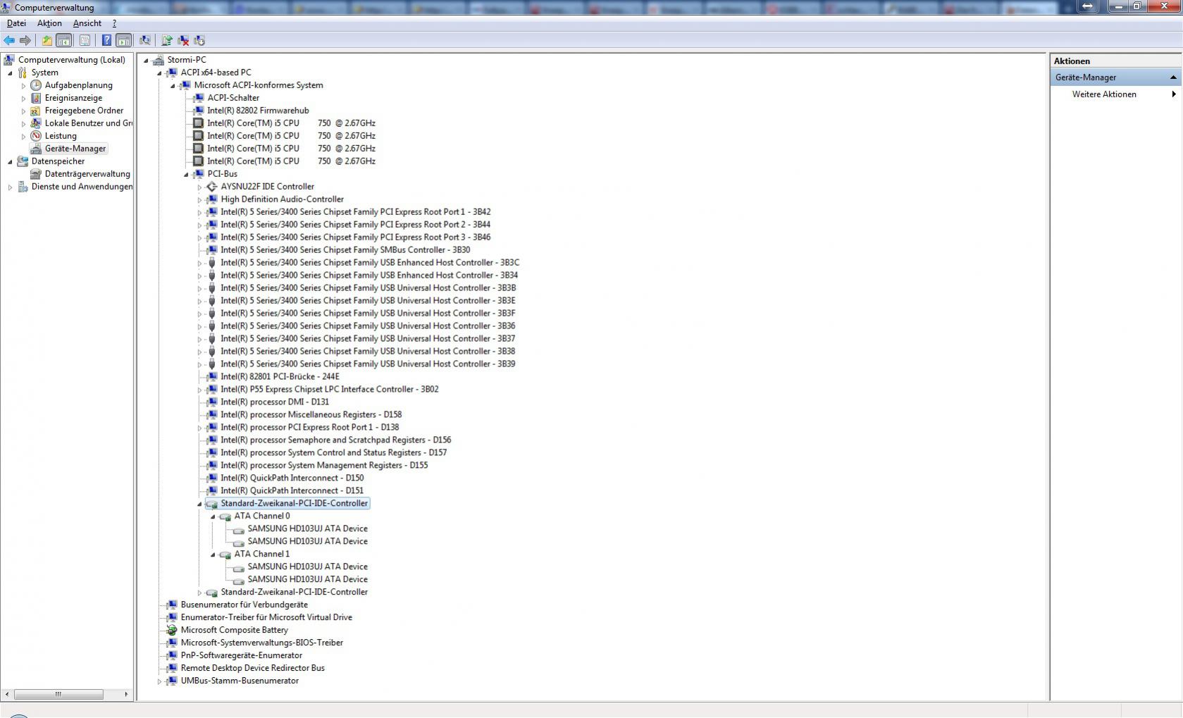Image resolution: width=1183 pixels, height=718 pixels.
Task: Toggle the action pane toolbar button
Action: [x=123, y=41]
